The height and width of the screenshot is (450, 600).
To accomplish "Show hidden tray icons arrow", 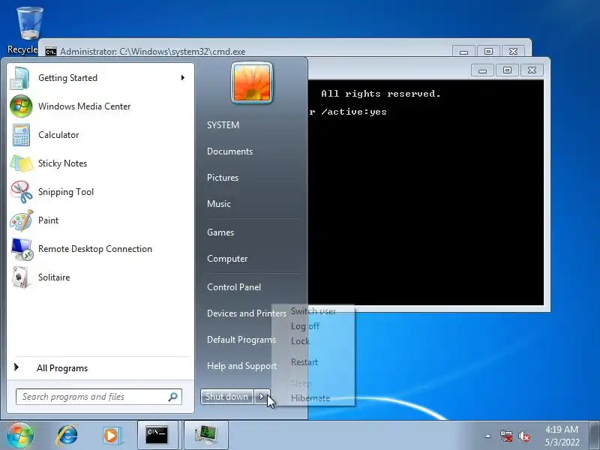I will tap(488, 436).
